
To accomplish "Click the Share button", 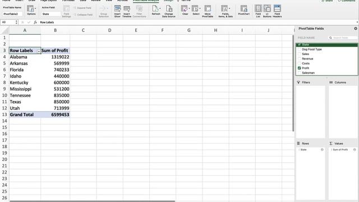I will pos(327,1).
